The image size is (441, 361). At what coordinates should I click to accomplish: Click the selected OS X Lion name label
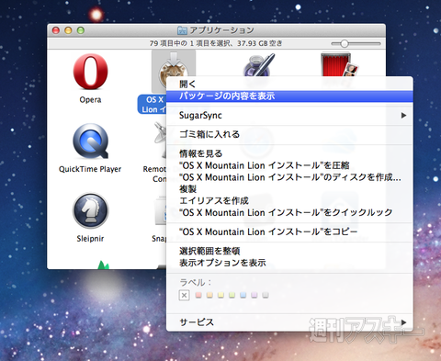pyautogui.click(x=153, y=105)
